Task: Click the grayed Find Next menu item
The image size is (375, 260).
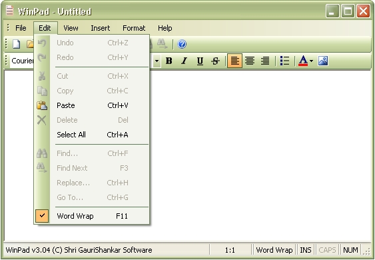Action: [x=92, y=168]
